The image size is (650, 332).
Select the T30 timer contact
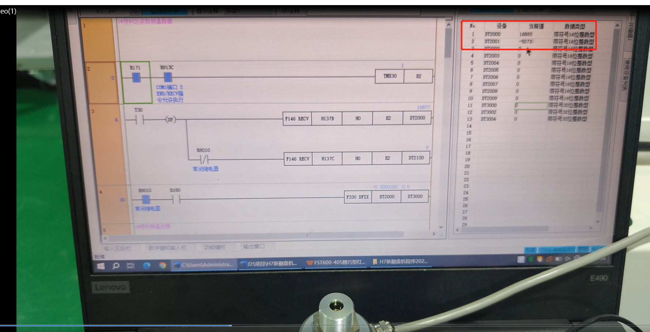click(139, 119)
